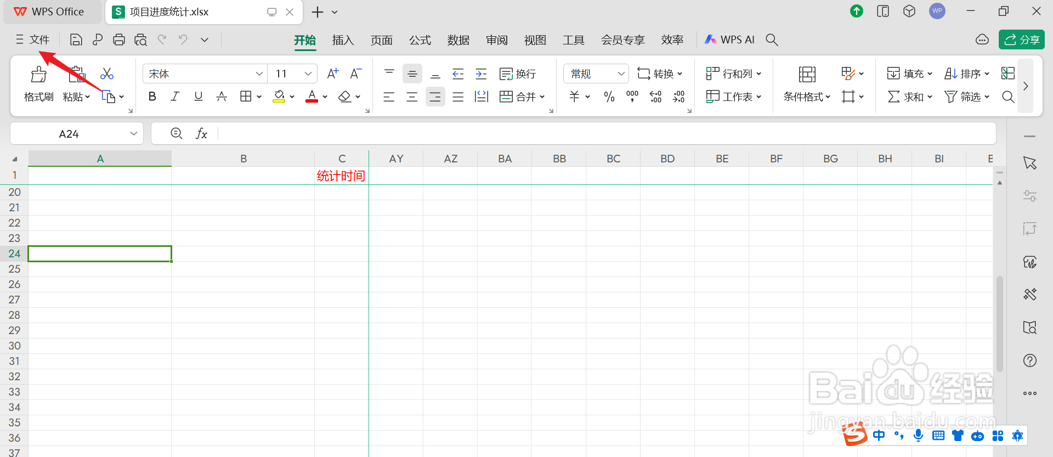Click the Format Painter (格式刷) icon
This screenshot has height=457, width=1053.
[38, 74]
